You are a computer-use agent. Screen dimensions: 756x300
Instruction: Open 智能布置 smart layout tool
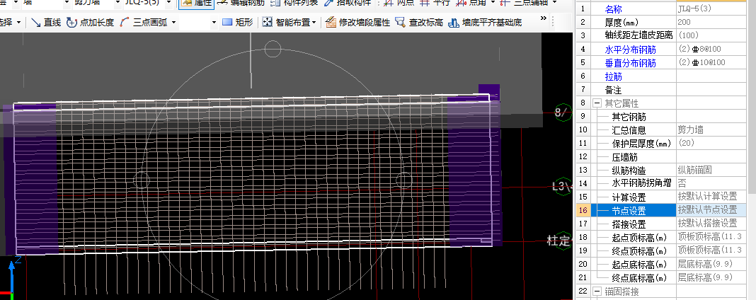(287, 22)
